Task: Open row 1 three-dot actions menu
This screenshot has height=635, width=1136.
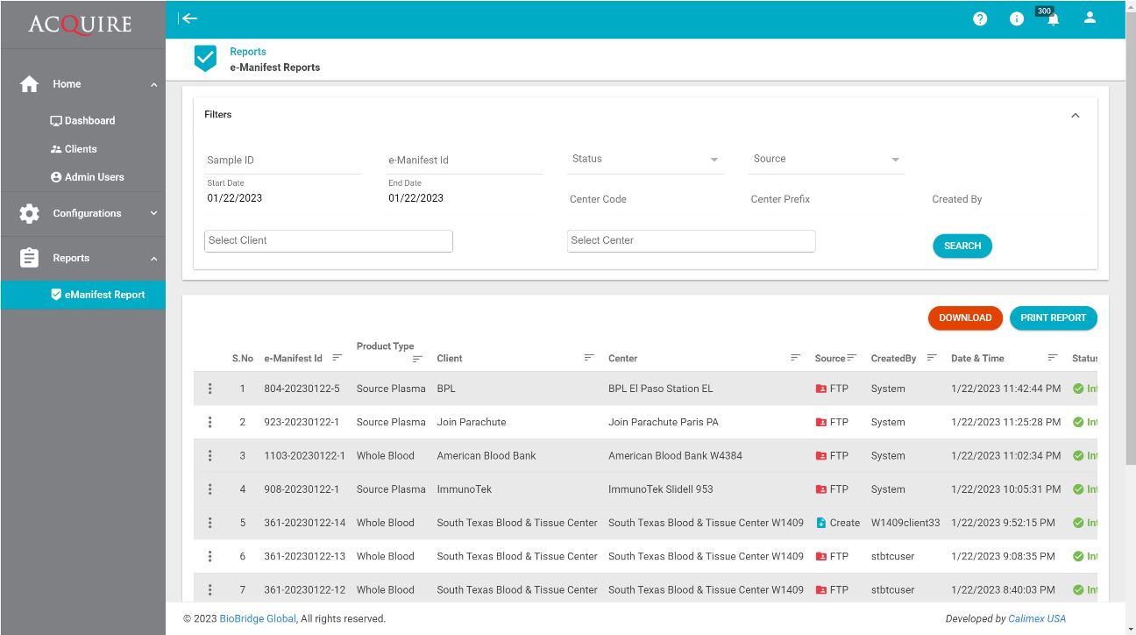Action: coord(209,389)
